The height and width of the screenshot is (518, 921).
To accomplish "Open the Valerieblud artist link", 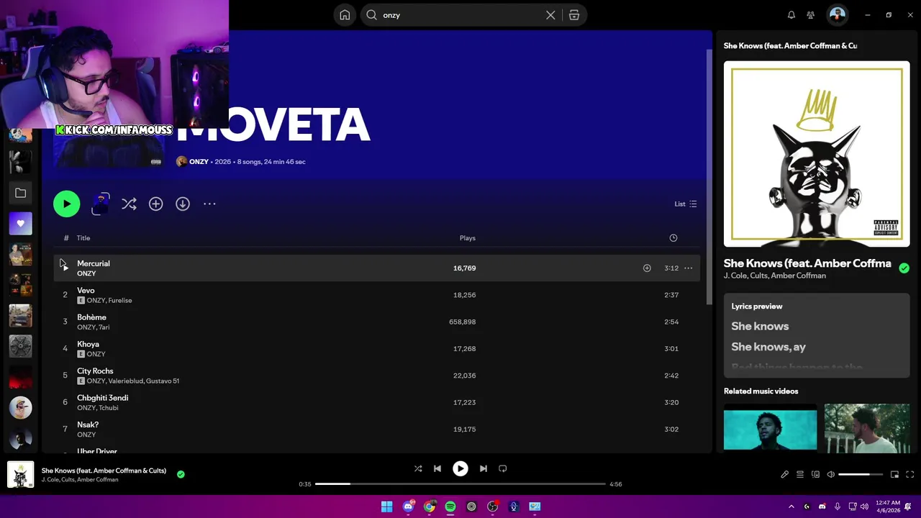I will pos(126,381).
